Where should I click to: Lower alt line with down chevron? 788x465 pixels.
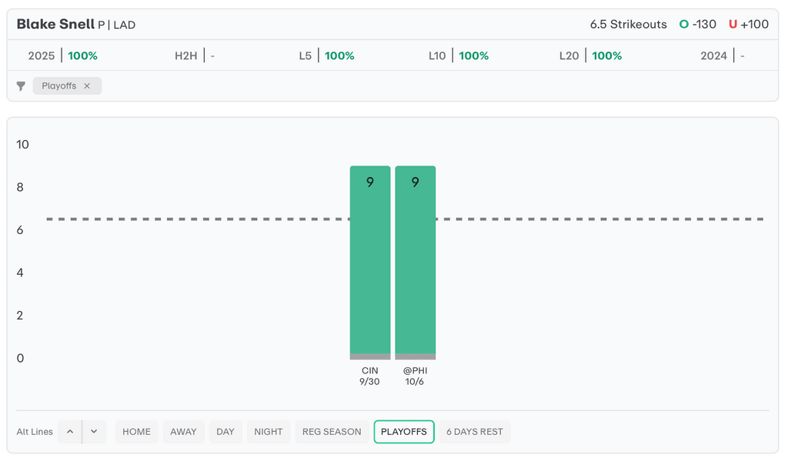pos(94,432)
